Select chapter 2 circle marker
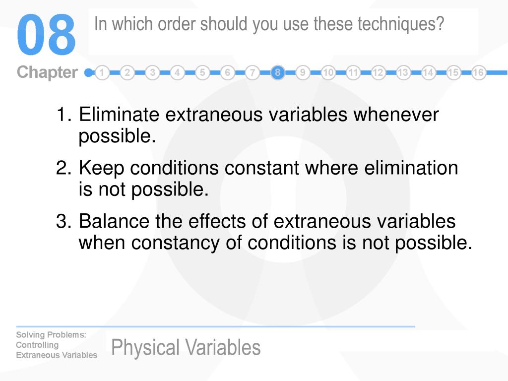 coord(127,72)
